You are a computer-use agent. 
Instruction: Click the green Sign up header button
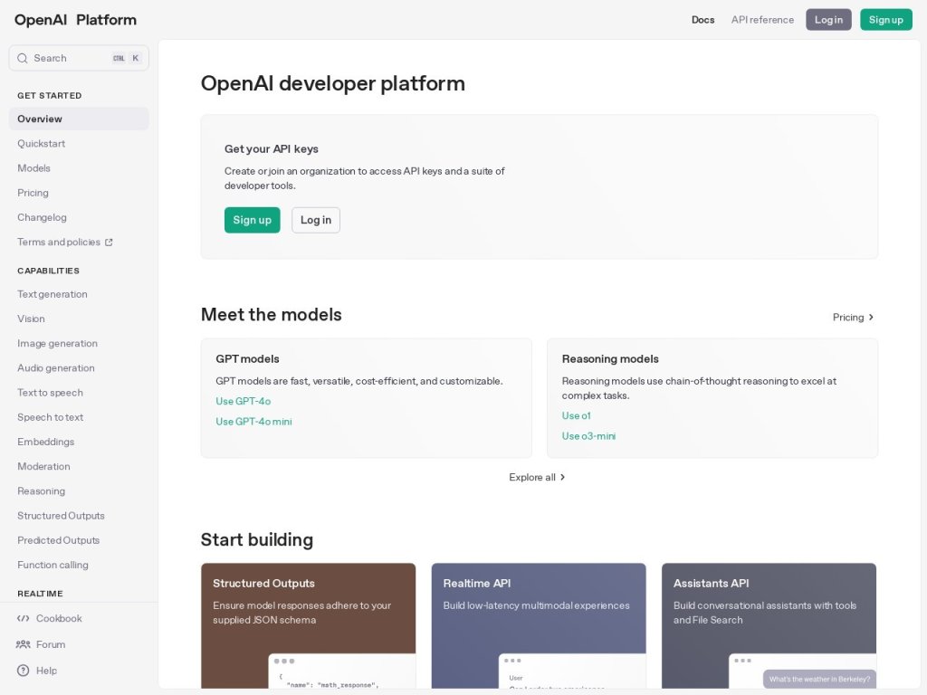(885, 20)
